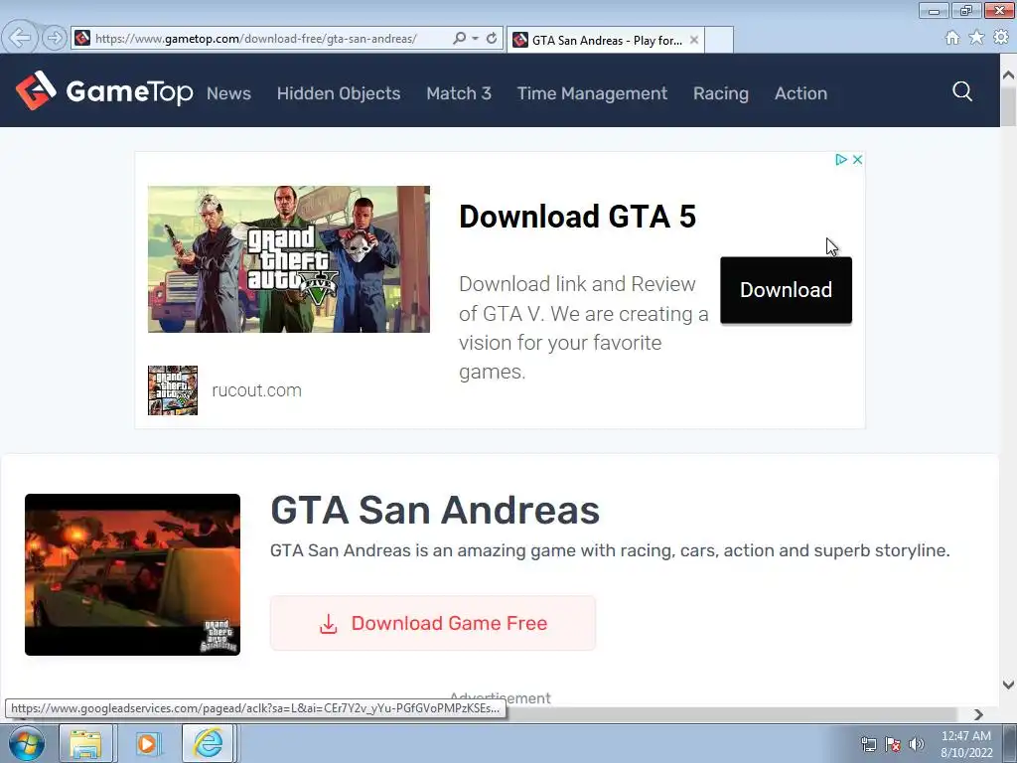Open the Windows Start menu
The height and width of the screenshot is (763, 1017).
tap(27, 743)
